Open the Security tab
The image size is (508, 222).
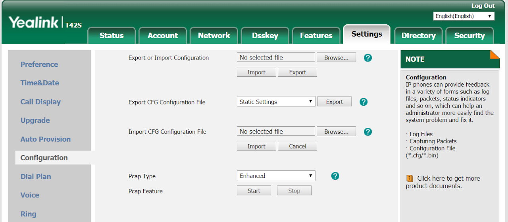(x=469, y=36)
